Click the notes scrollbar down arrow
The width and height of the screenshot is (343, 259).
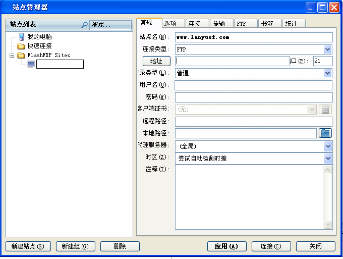(328, 224)
